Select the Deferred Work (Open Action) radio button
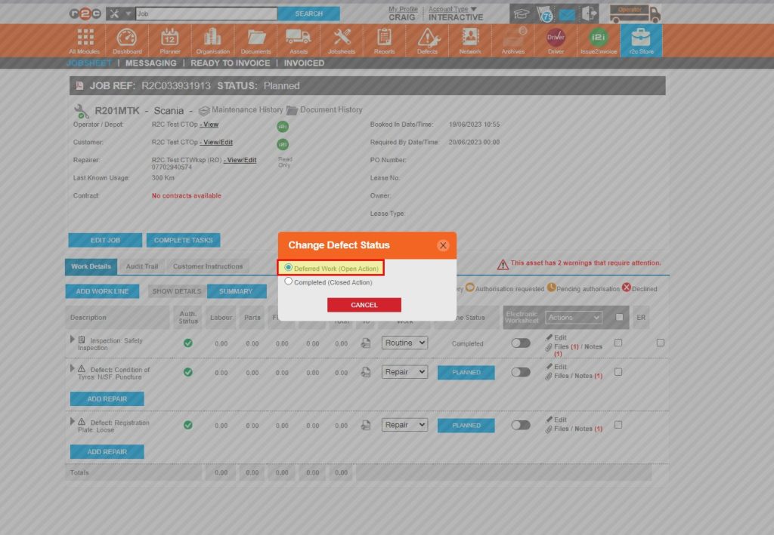Screen dimensions: 774x535 [288, 267]
